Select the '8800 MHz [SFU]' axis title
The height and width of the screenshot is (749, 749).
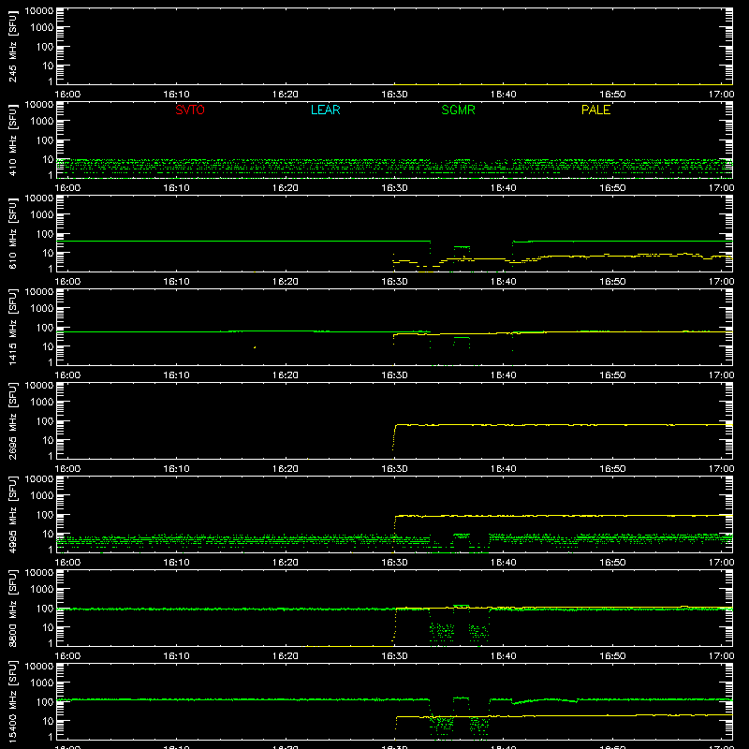click(12, 609)
